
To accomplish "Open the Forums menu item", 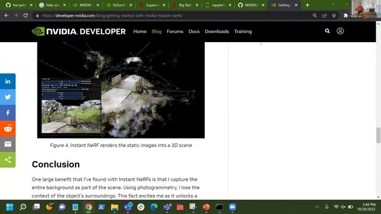I will click(x=175, y=32).
